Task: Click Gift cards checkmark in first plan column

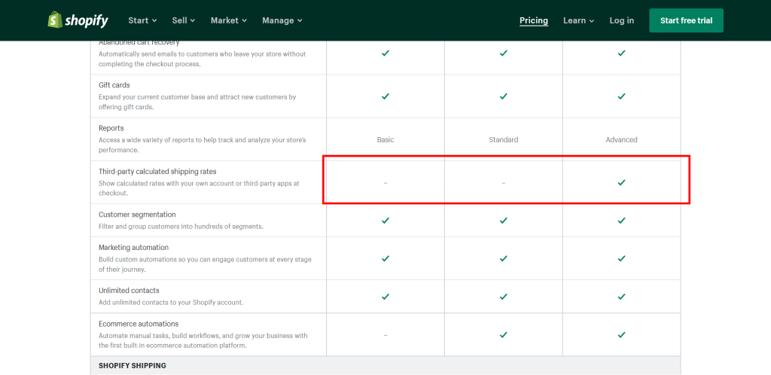Action: tap(385, 96)
